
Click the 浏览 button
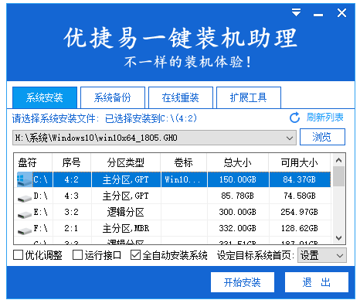[x=322, y=137]
